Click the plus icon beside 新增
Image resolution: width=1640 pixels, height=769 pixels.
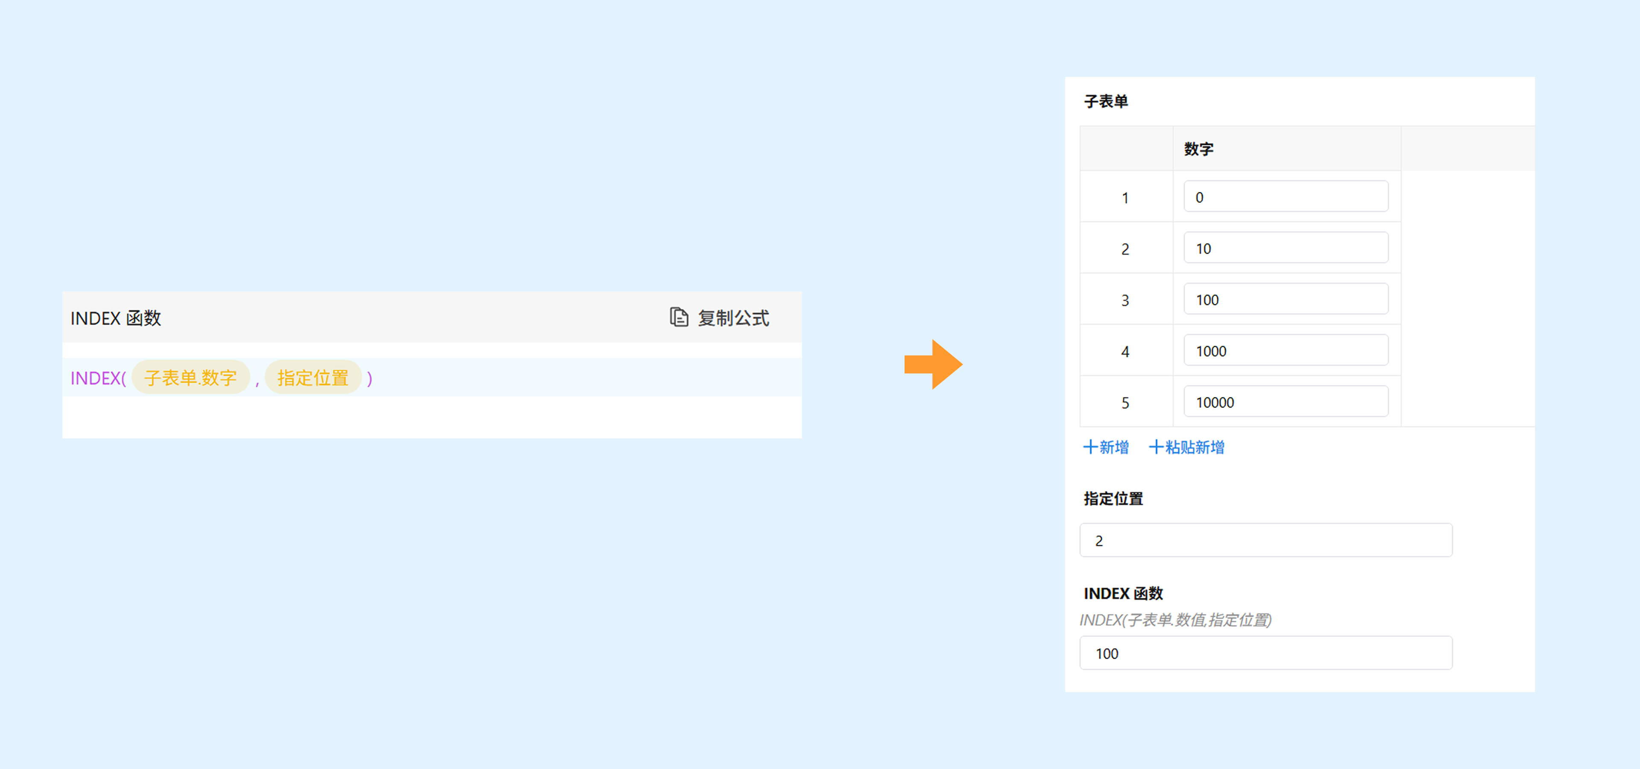coord(1090,447)
